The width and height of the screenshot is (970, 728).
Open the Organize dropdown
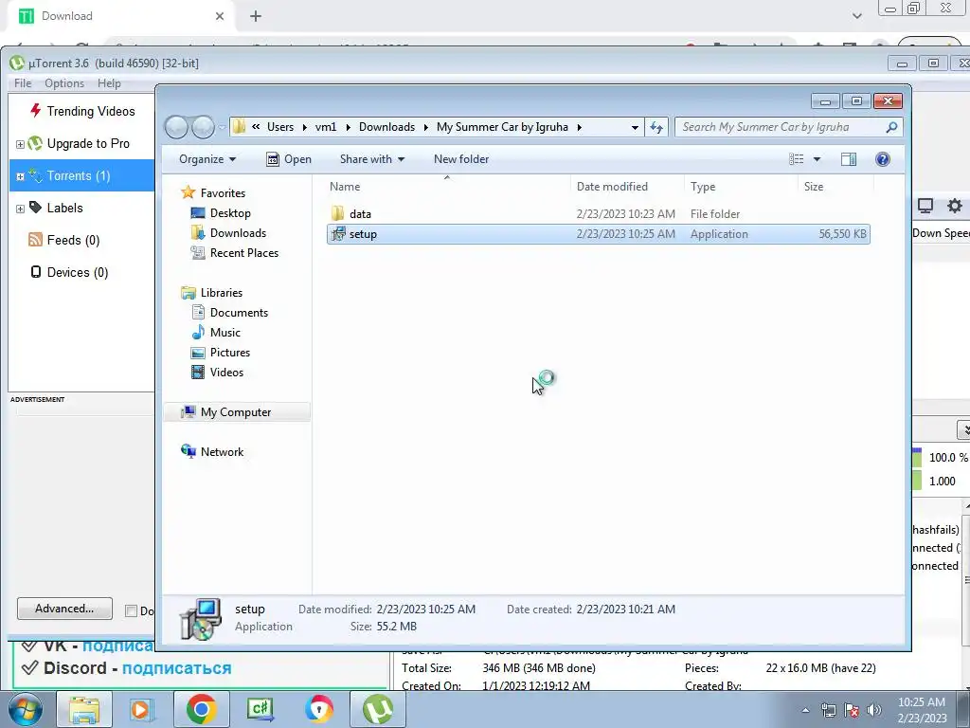point(207,159)
